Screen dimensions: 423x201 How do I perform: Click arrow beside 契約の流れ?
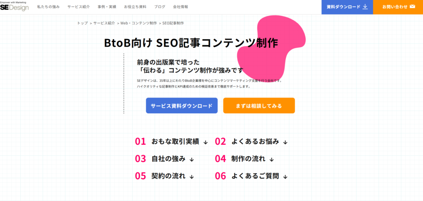[x=192, y=177]
